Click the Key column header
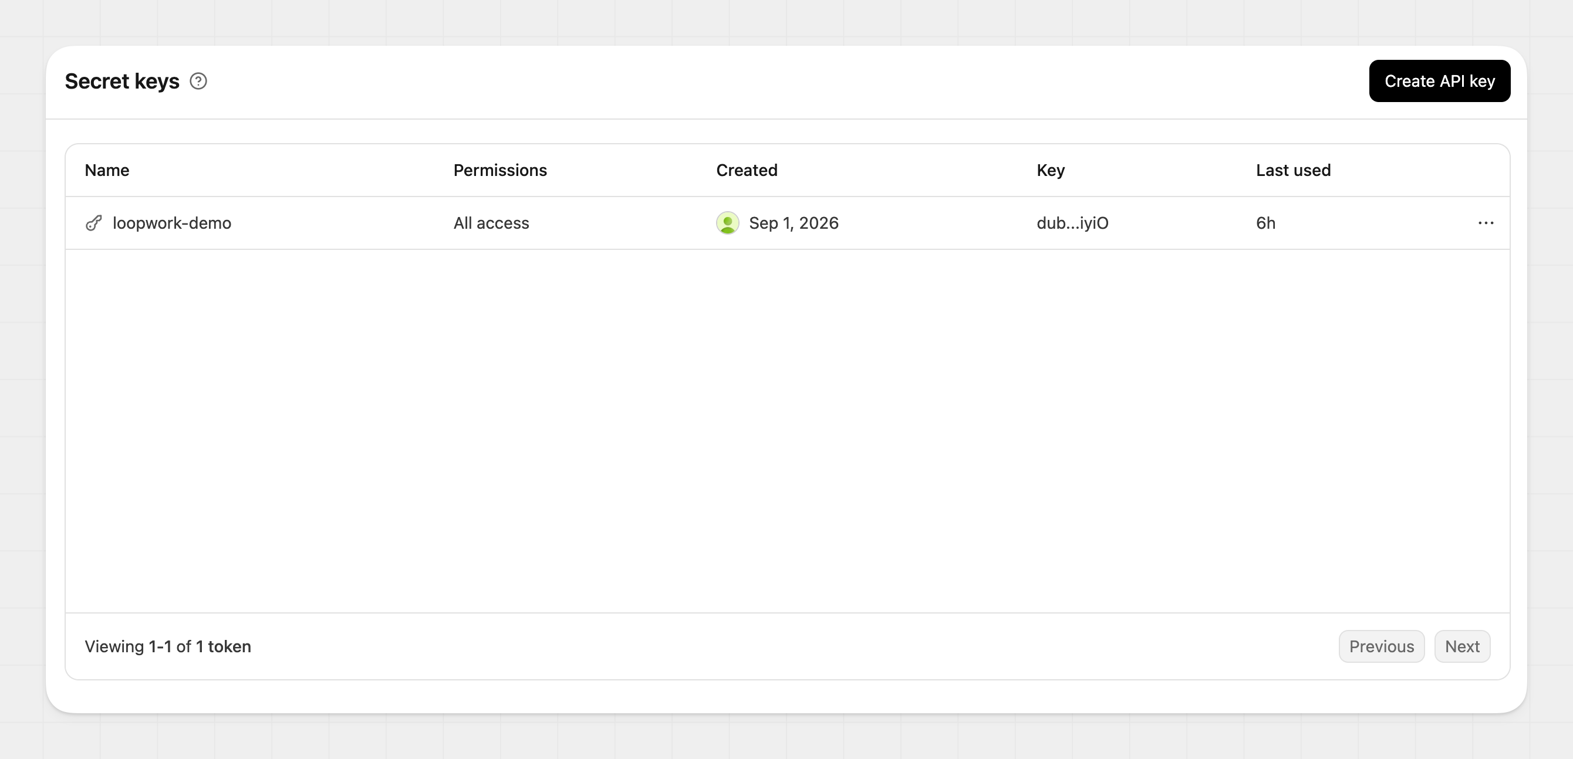Image resolution: width=1573 pixels, height=759 pixels. pos(1050,170)
